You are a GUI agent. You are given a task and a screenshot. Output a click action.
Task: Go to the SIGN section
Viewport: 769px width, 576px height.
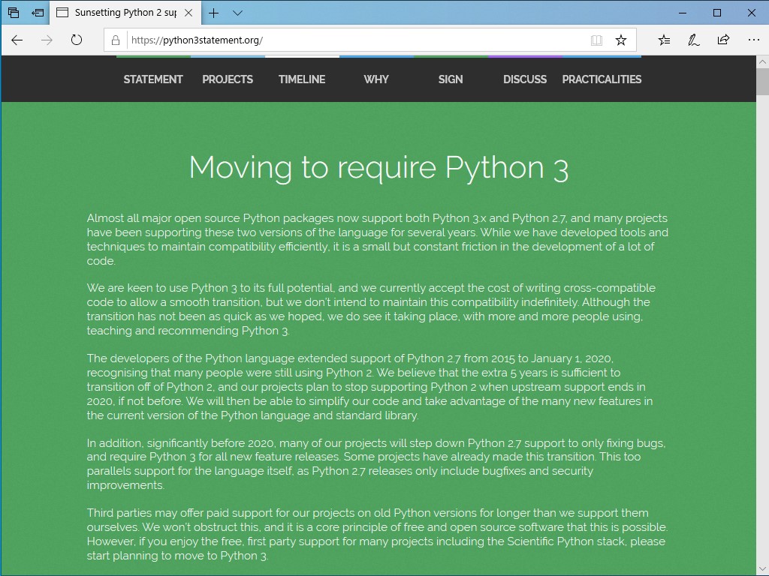[450, 79]
